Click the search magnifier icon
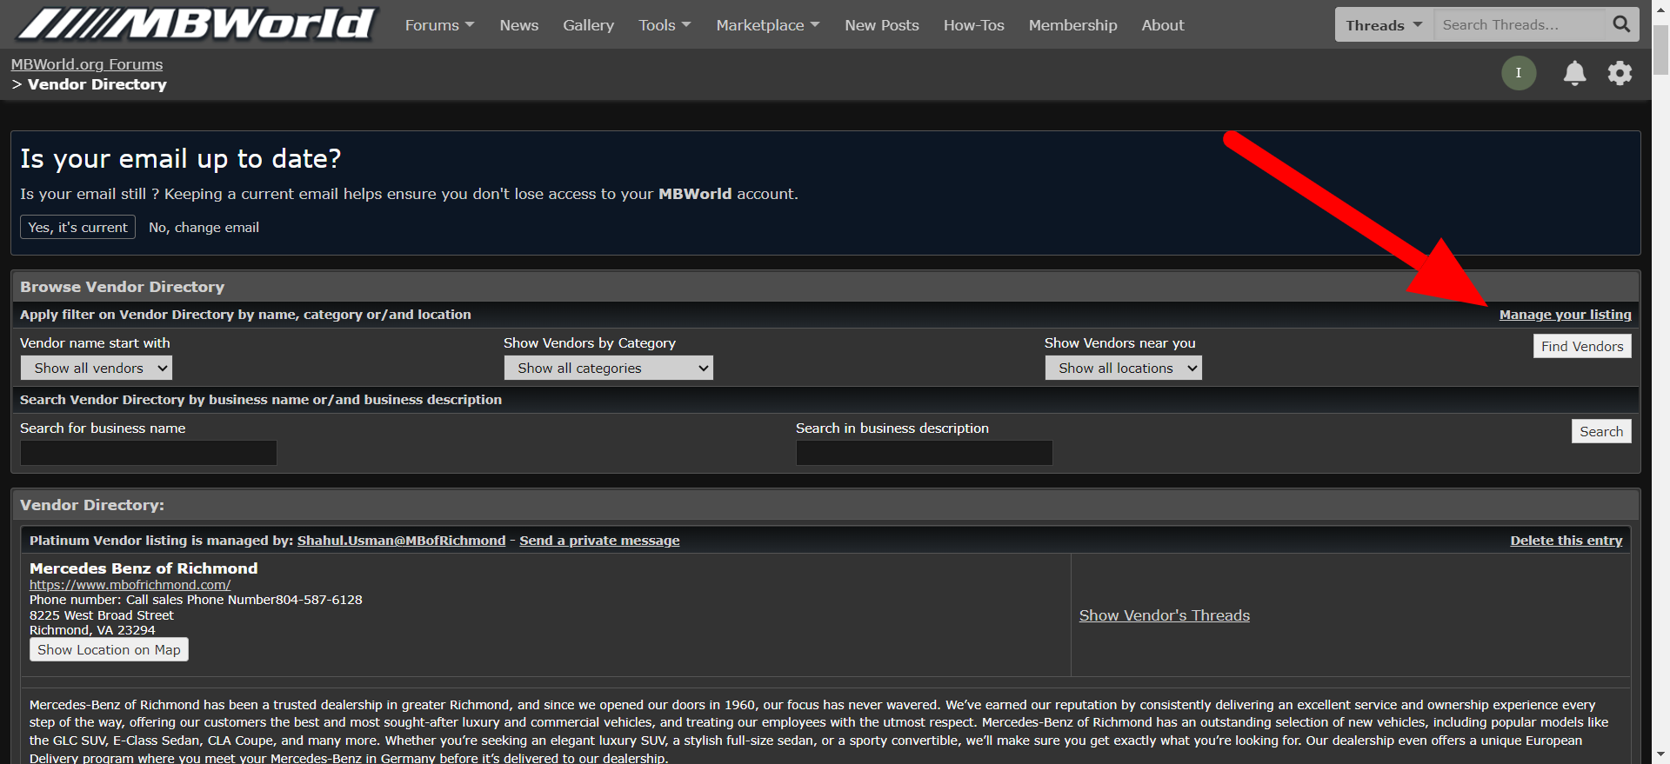The width and height of the screenshot is (1670, 764). point(1621,24)
